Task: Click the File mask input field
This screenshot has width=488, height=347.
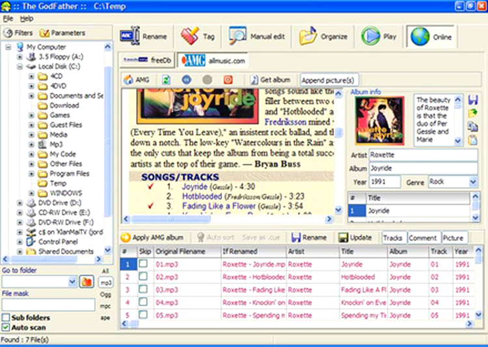Action: [48, 305]
